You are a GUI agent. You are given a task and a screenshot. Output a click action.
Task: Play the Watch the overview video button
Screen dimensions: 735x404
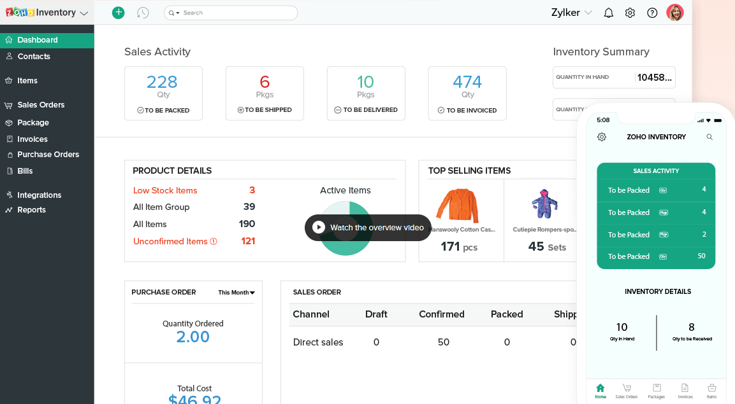(x=368, y=227)
